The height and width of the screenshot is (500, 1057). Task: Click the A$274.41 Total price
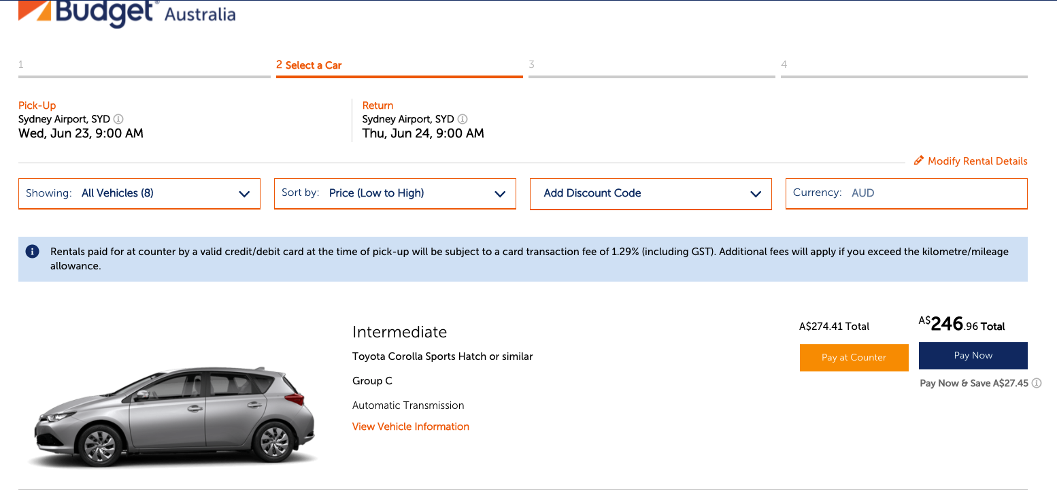[x=835, y=327]
